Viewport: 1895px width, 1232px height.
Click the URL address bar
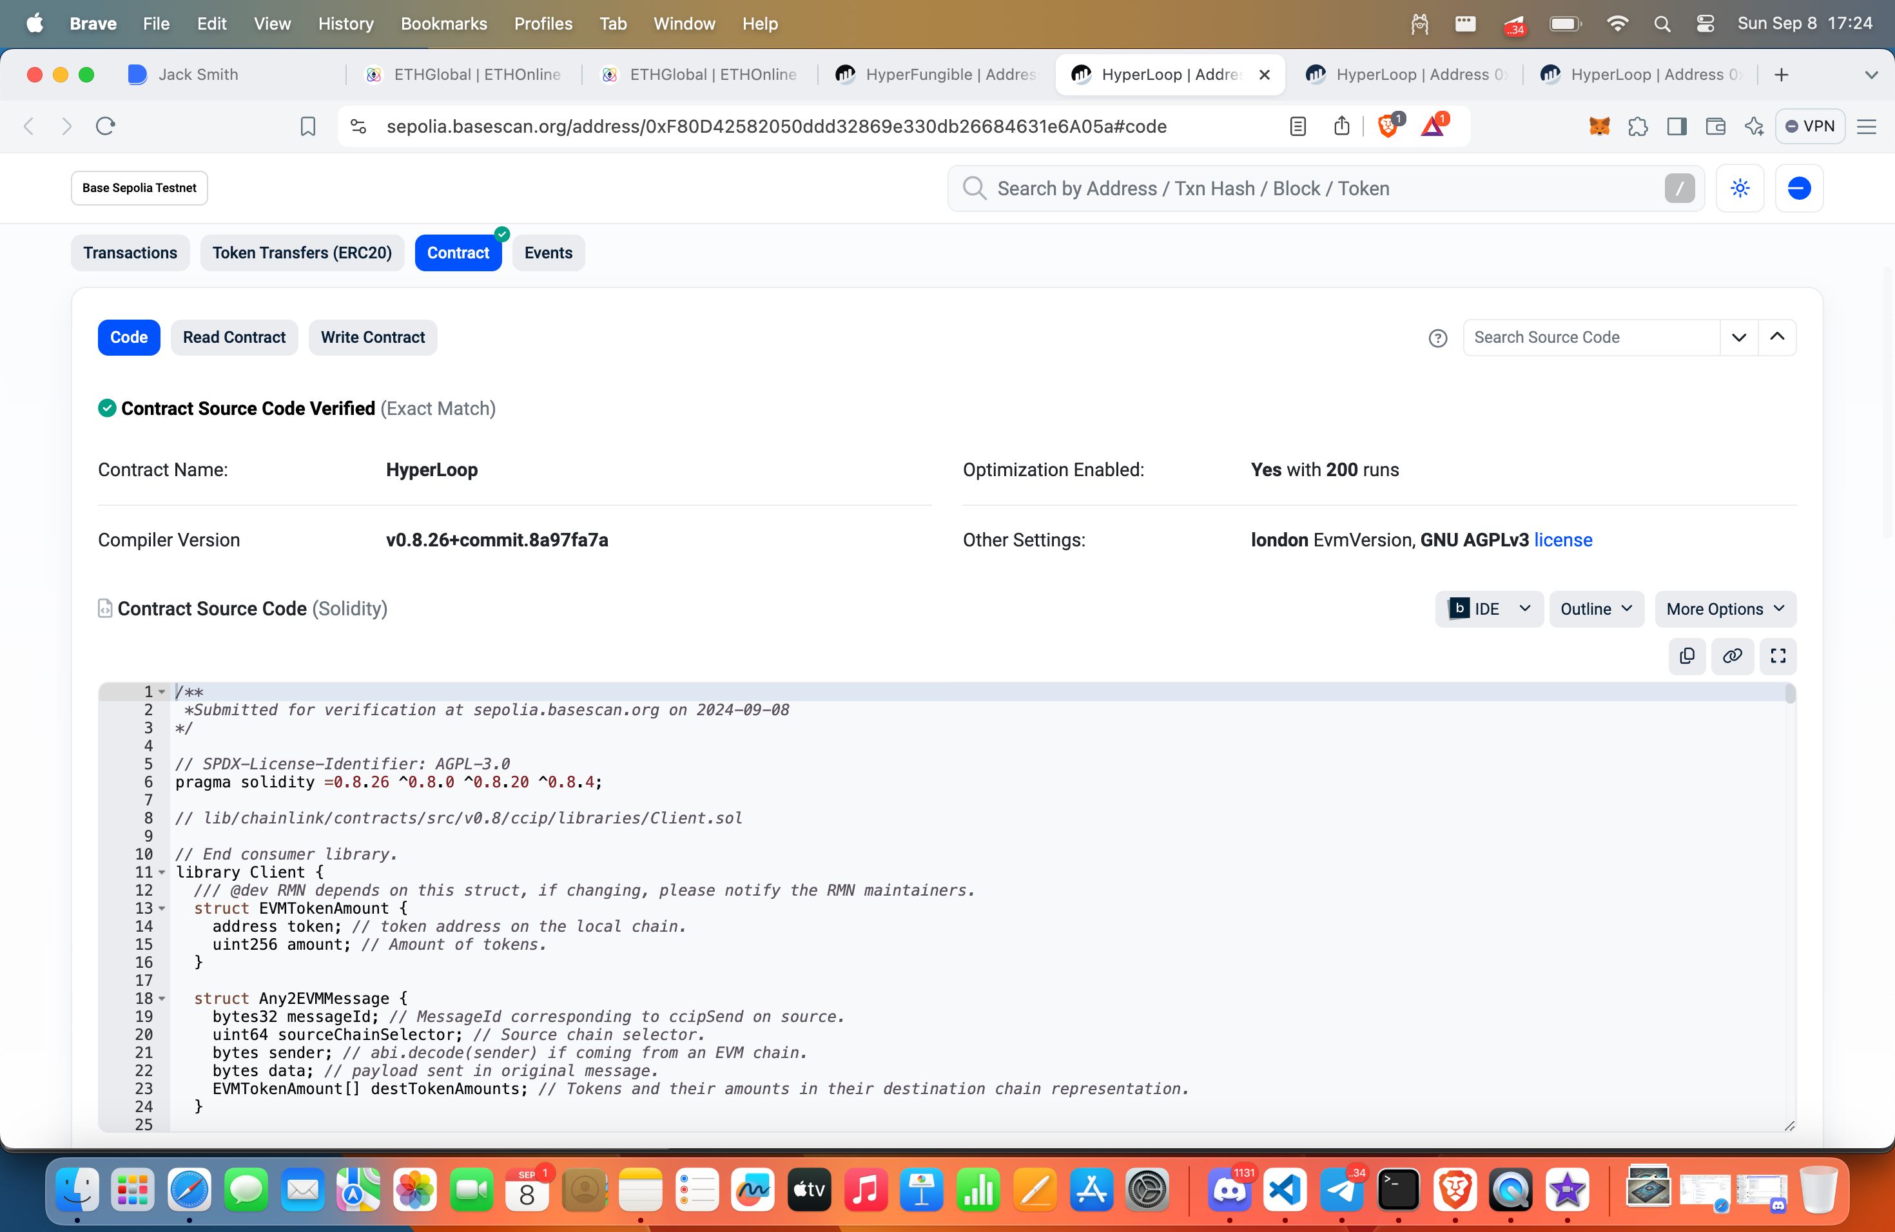776,126
